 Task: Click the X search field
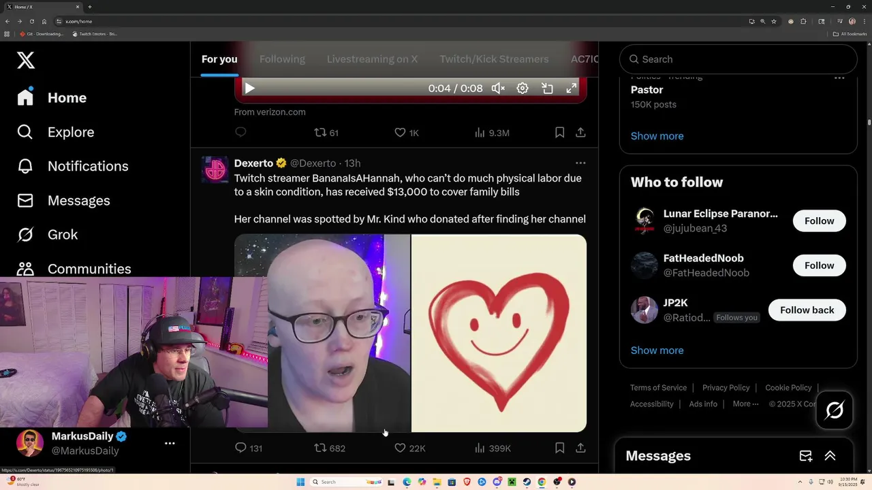738,59
